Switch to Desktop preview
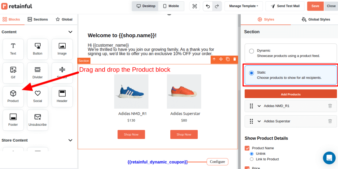The height and width of the screenshot is (169, 338). click(146, 6)
